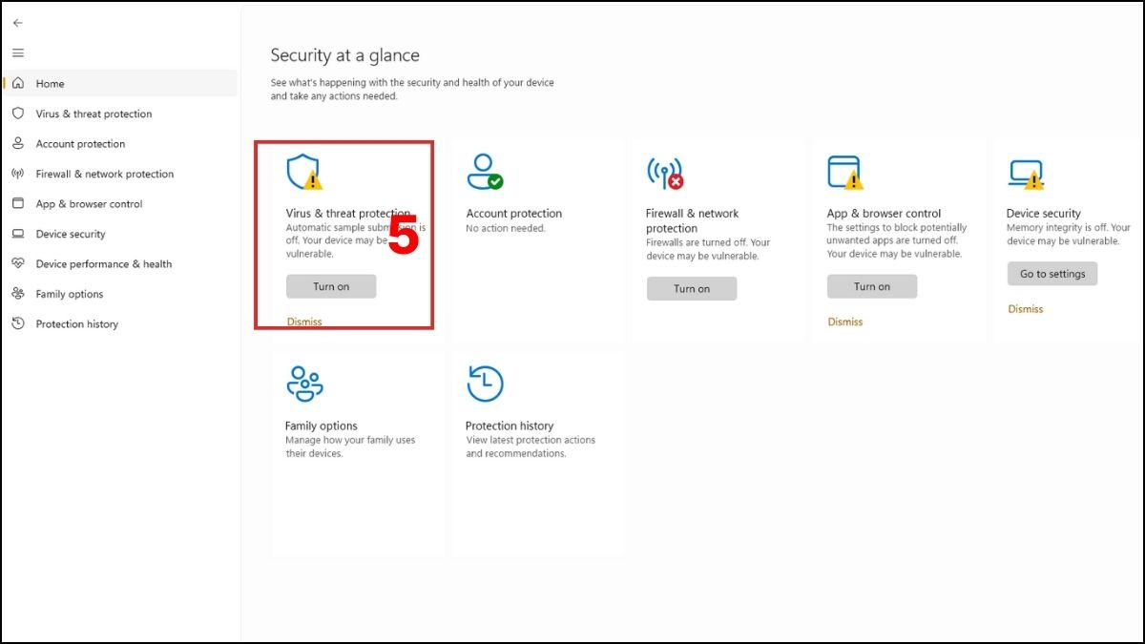
Task: Open the Family options people icon
Action: click(x=304, y=384)
